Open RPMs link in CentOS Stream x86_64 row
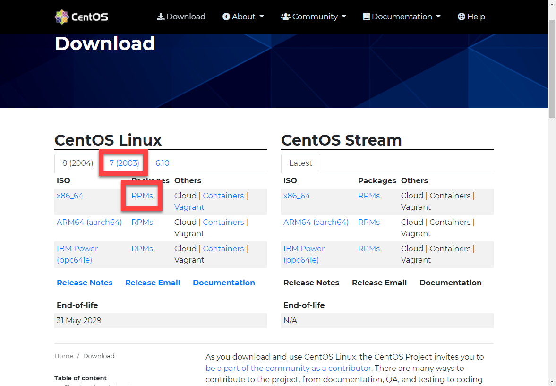 [x=369, y=196]
